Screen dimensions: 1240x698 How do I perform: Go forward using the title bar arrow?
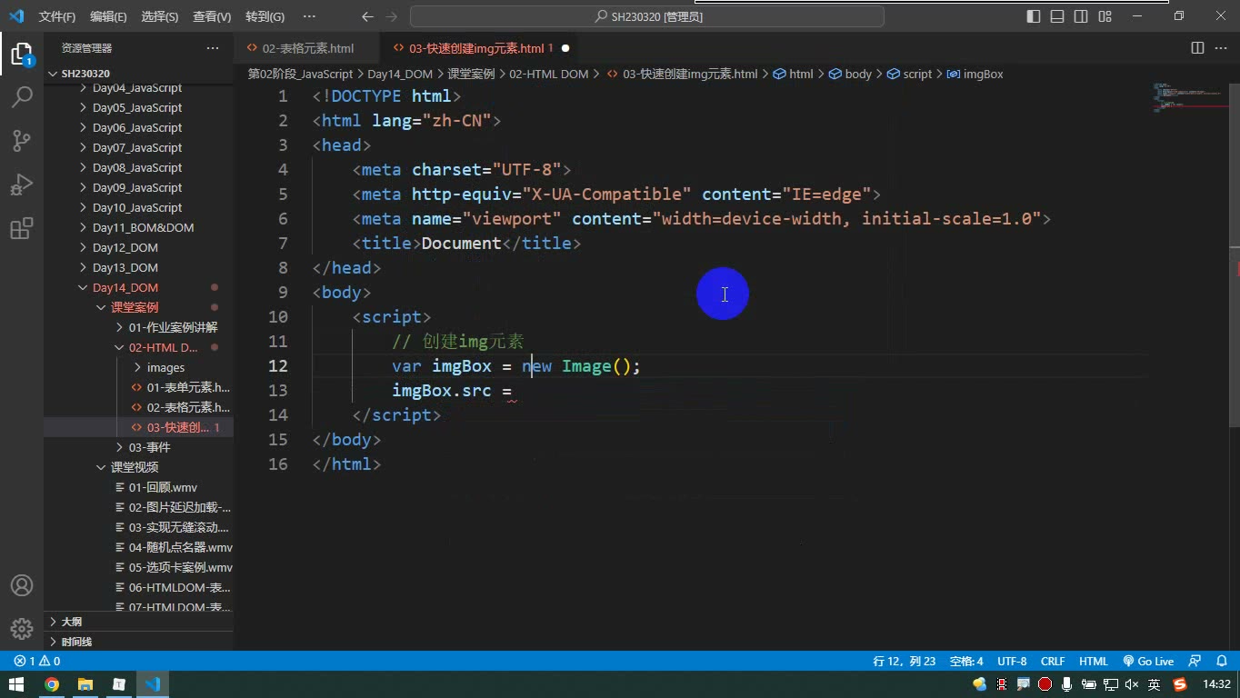(392, 16)
